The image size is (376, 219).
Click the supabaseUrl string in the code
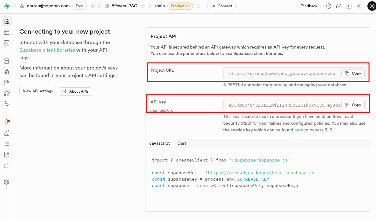coord(261,173)
